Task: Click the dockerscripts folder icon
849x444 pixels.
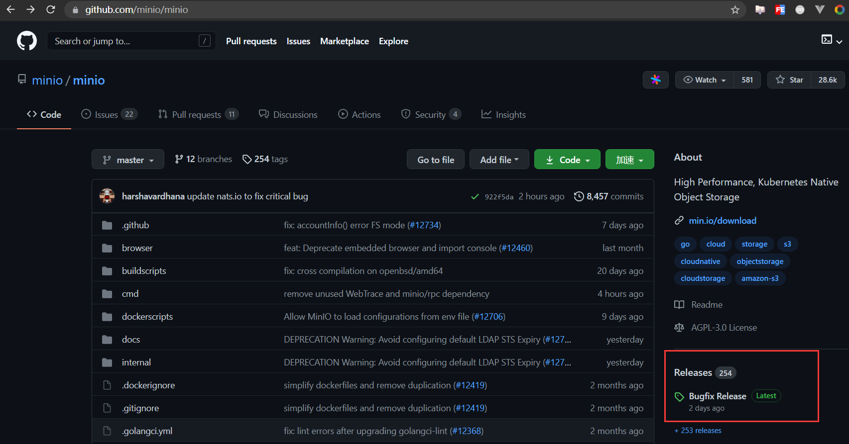Action: pos(107,317)
